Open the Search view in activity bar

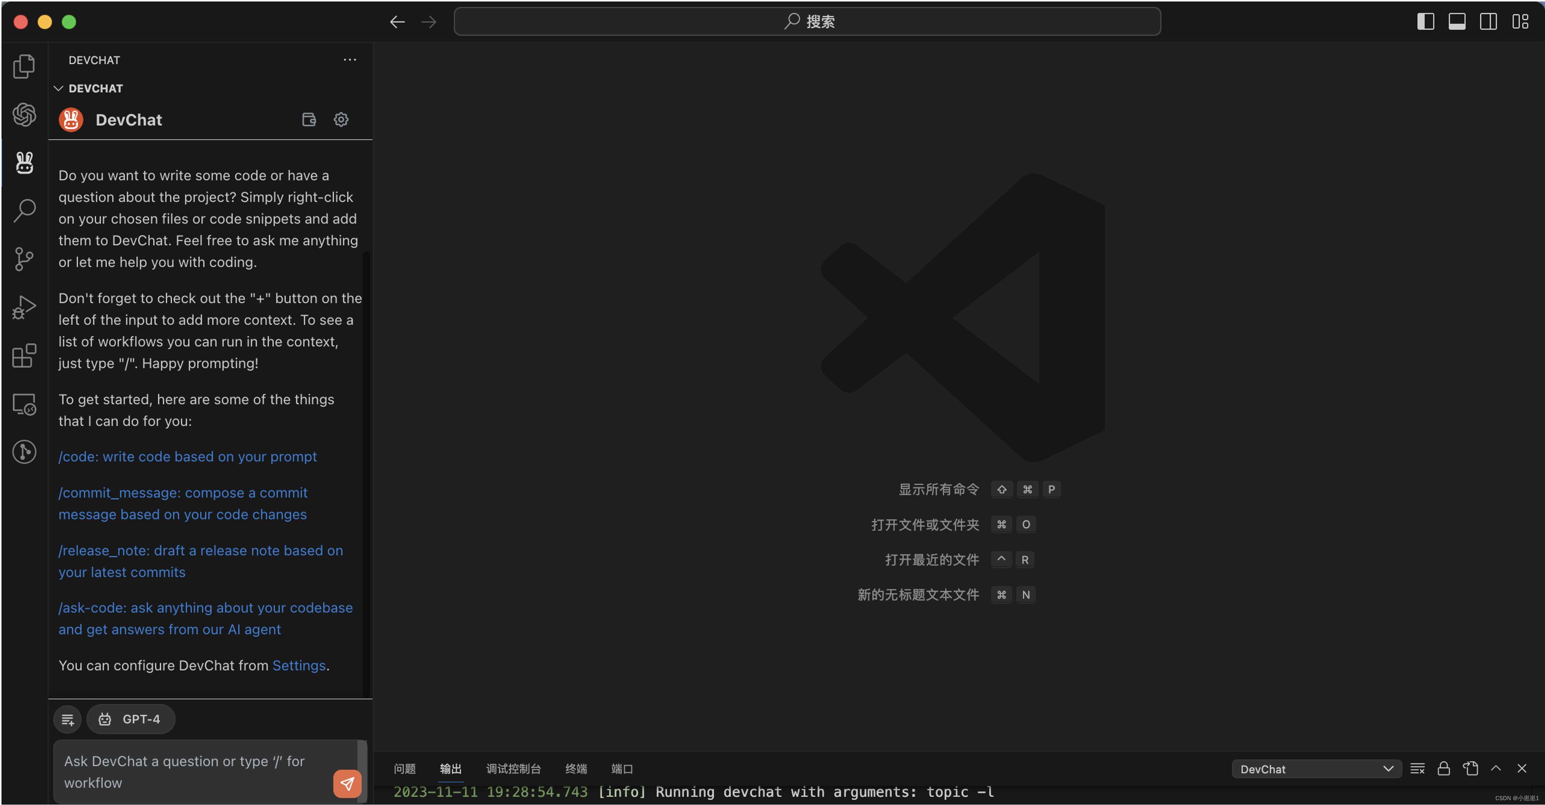pos(24,211)
